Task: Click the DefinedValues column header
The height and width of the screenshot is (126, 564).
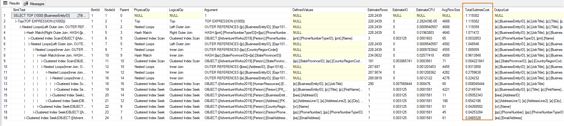Action: tap(302, 10)
